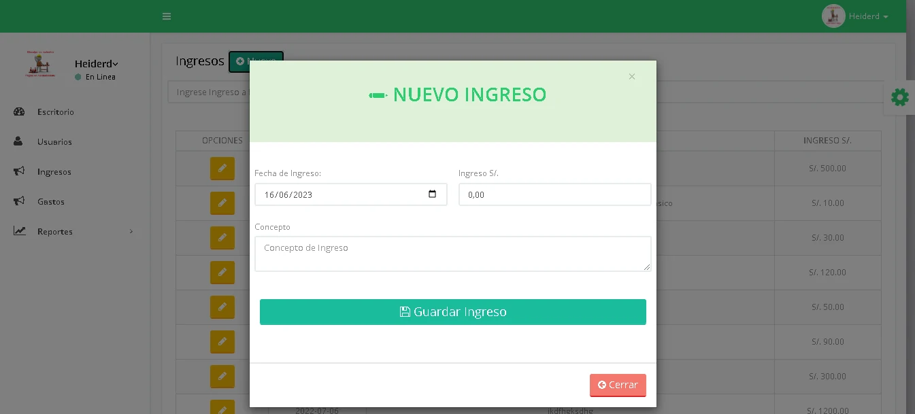Image resolution: width=915 pixels, height=414 pixels.
Task: Click the Escritorio desktop icon
Action: coord(19,111)
